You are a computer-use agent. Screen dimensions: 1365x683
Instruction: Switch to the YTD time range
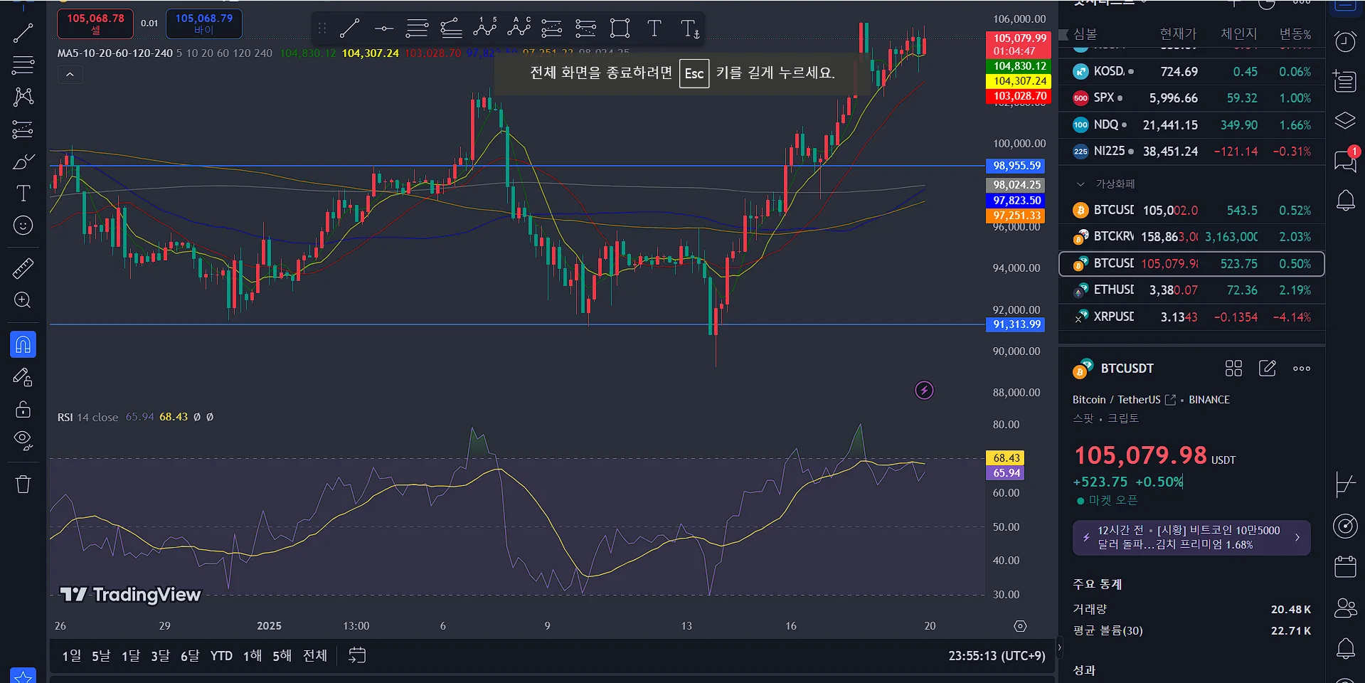(221, 655)
